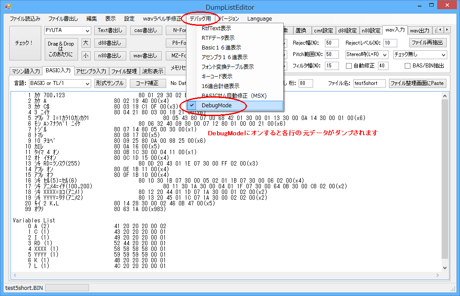
Task: Toggle the checked DebugMode menu item
Action: point(235,106)
